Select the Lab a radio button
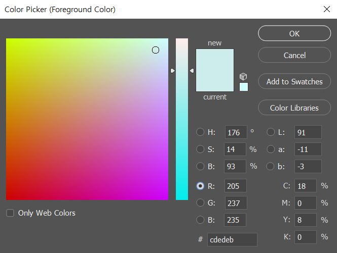The image size is (337, 253). click(x=271, y=149)
